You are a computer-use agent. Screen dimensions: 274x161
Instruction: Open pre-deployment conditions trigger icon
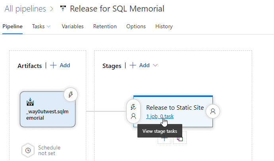(133, 107)
